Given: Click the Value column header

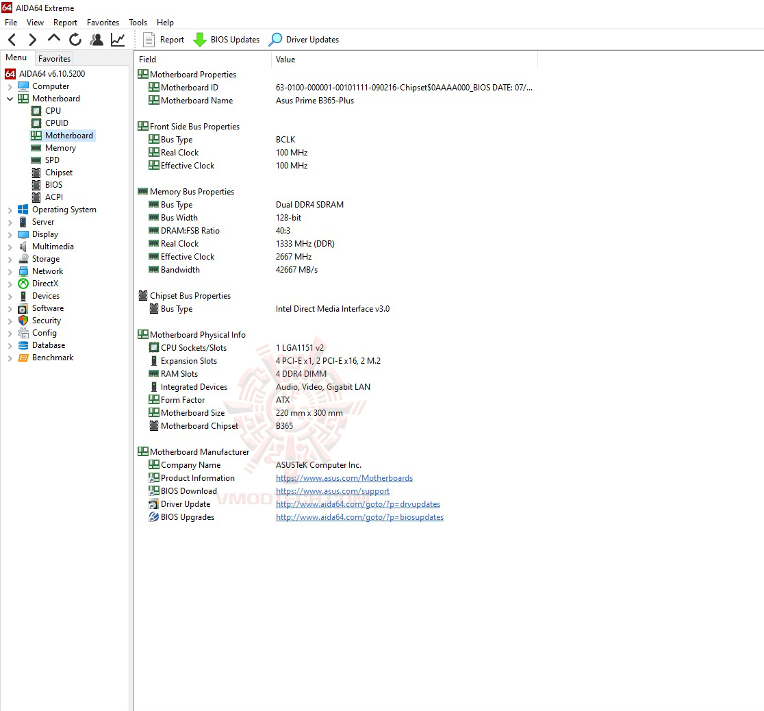Looking at the screenshot, I should point(405,60).
